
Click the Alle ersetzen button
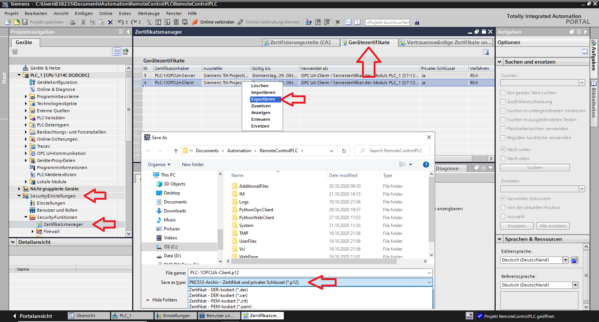(553, 226)
